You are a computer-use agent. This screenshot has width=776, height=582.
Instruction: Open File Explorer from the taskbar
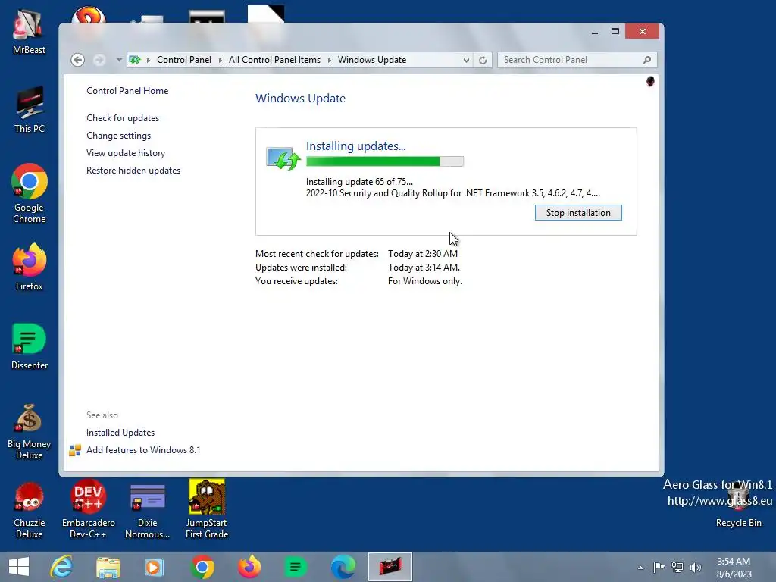click(x=108, y=567)
